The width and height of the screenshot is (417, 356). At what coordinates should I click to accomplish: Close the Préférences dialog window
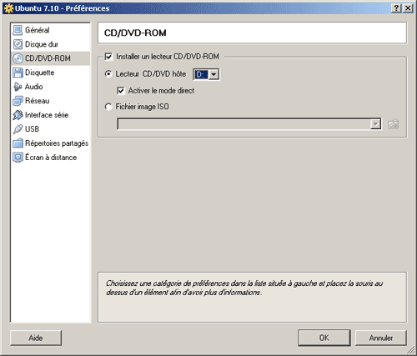pyautogui.click(x=408, y=8)
